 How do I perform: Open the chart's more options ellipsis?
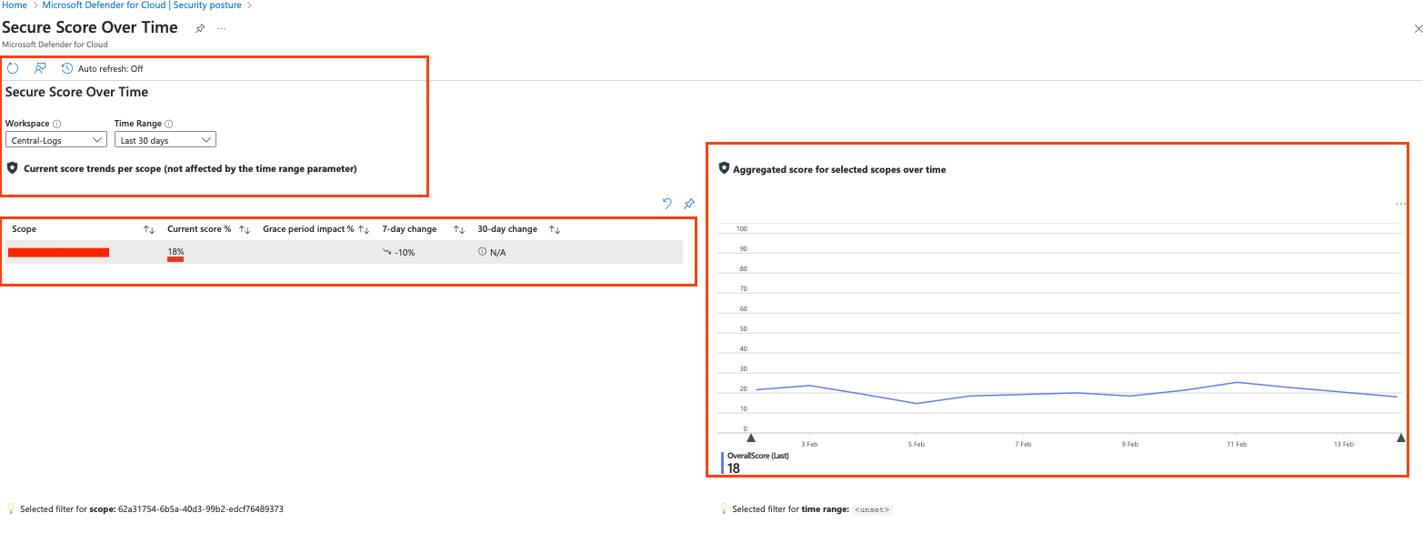(1400, 204)
